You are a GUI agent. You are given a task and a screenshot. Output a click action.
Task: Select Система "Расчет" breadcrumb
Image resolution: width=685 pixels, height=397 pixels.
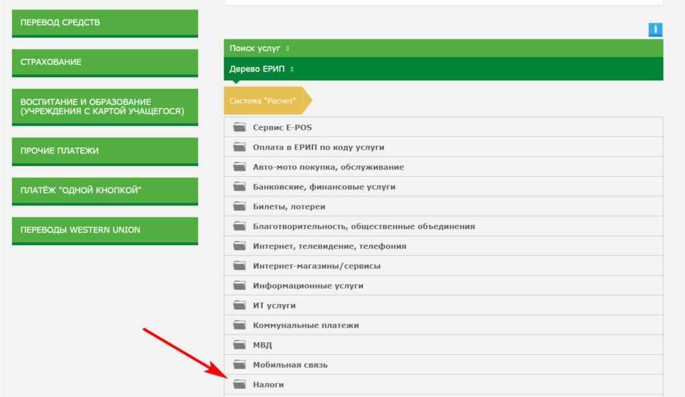point(264,100)
